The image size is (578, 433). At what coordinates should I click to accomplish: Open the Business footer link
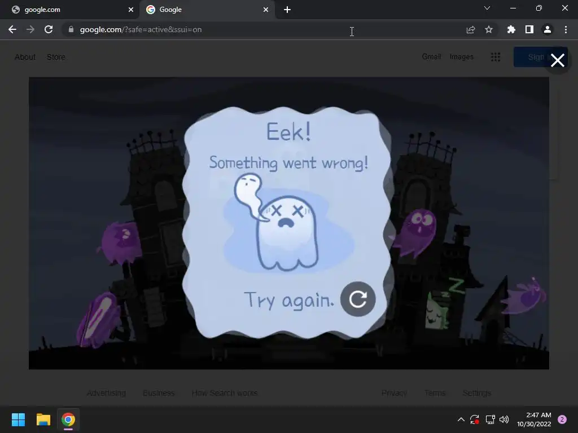159,393
